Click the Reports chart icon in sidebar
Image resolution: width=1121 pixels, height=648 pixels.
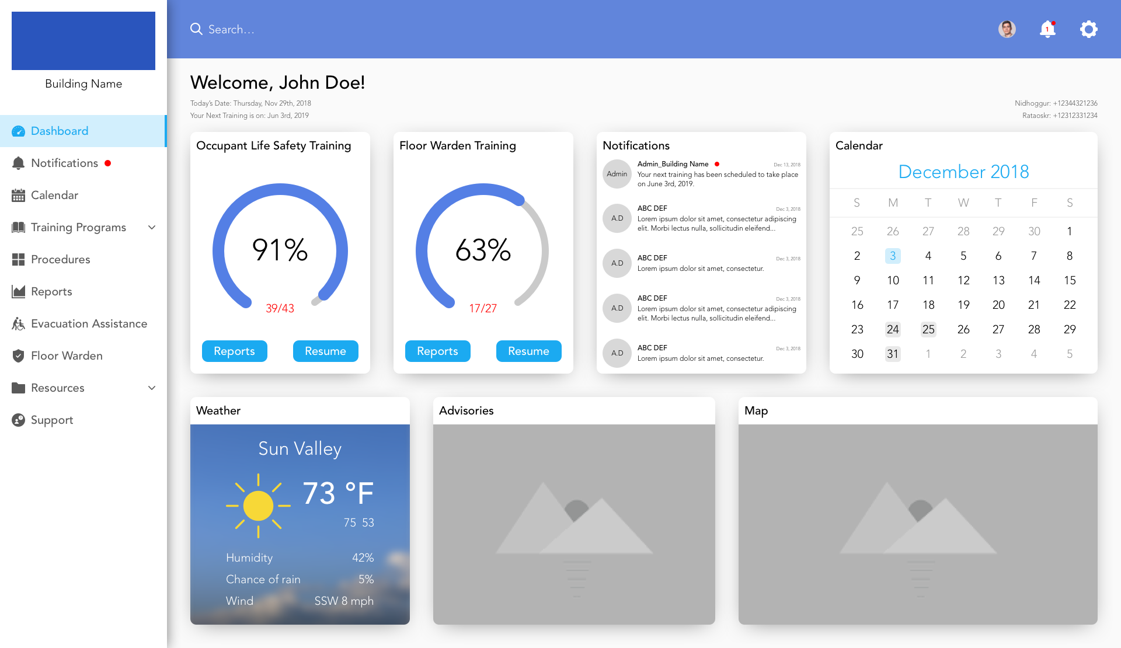(x=18, y=291)
